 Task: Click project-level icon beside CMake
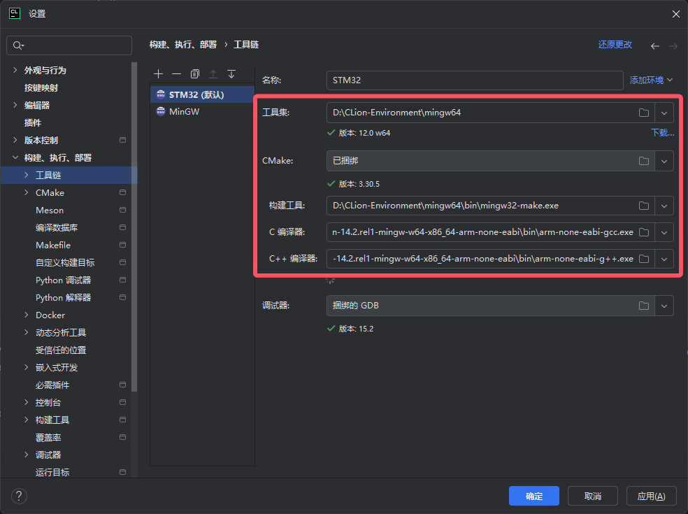(x=122, y=192)
